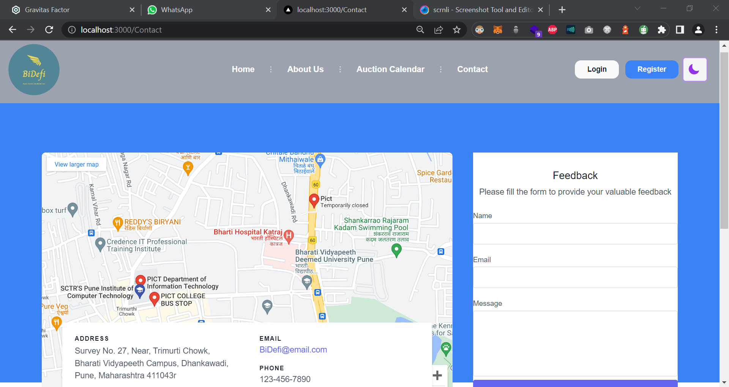Go back with the browser back arrow
Screen dimensions: 729x387
tap(13, 30)
